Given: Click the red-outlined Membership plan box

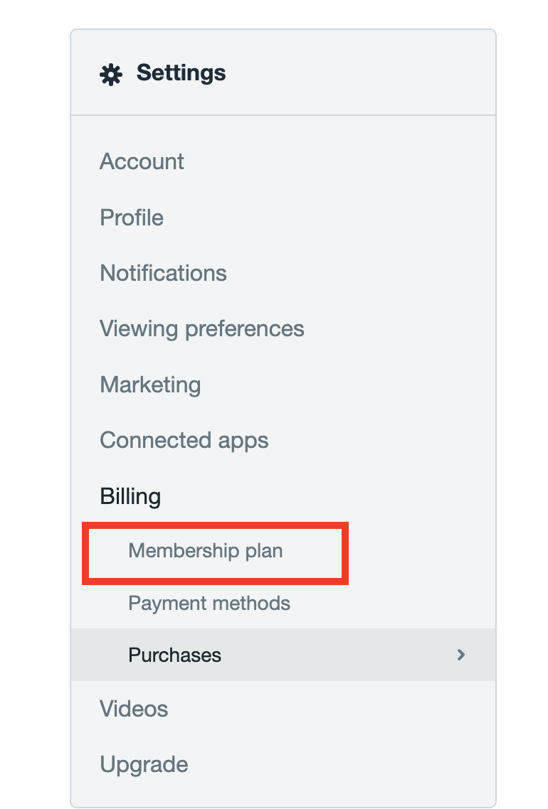Looking at the screenshot, I should (x=215, y=553).
